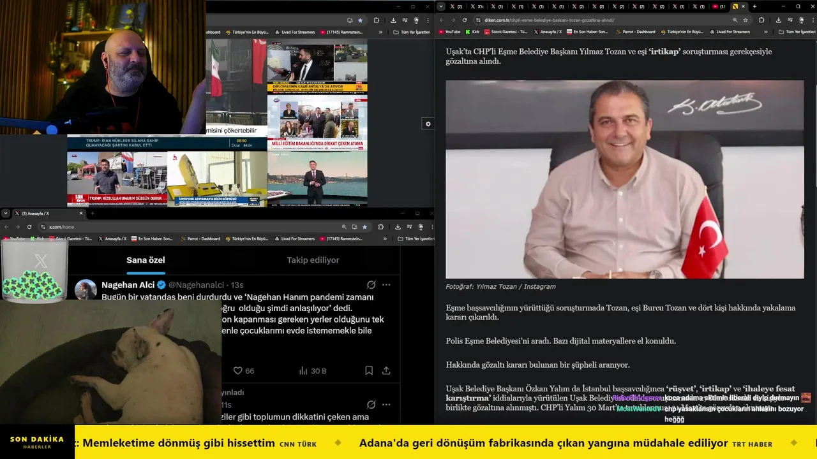Switch to the Takip ediliyor timeline tab
Screen dimensions: 817x459
pyautogui.click(x=313, y=260)
